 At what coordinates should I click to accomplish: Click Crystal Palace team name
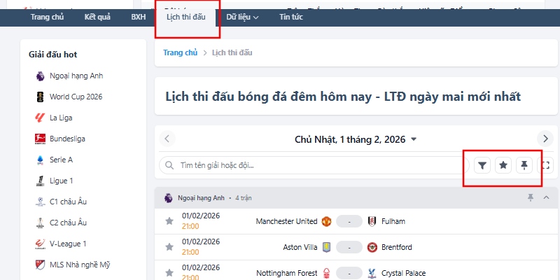(404, 273)
